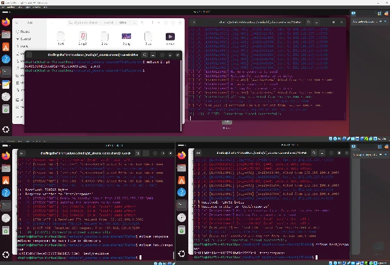This screenshot has height=265, width=390.
Task: Add new tab in top-right terminal
Action: 194,22
